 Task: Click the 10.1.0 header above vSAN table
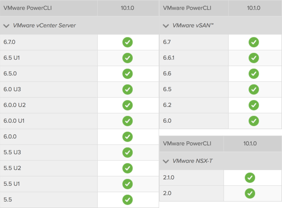point(254,8)
